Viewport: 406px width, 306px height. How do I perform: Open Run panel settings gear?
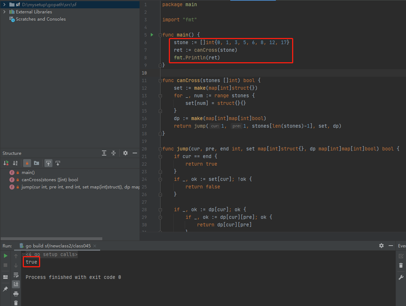(381, 246)
